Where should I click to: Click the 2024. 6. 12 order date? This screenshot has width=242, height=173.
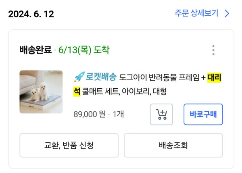click(x=31, y=14)
